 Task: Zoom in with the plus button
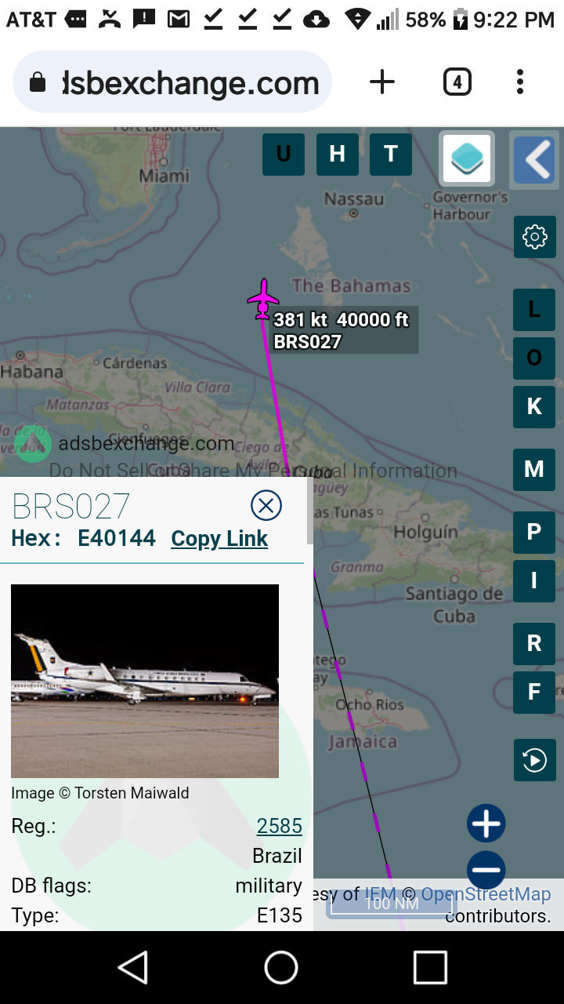(486, 824)
